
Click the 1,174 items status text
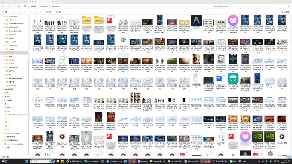5,157
